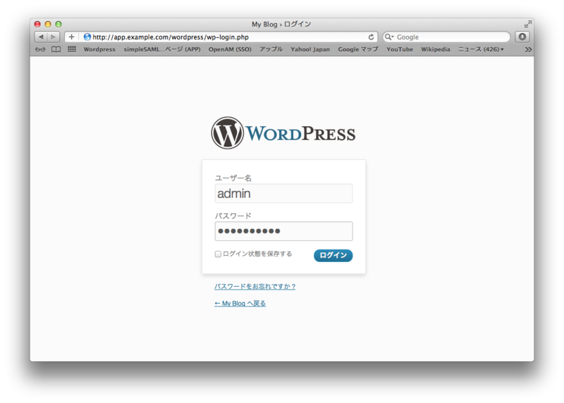The height and width of the screenshot is (403, 564).
Task: Open search engine dropdown magnifier in Google field
Action: pos(389,37)
